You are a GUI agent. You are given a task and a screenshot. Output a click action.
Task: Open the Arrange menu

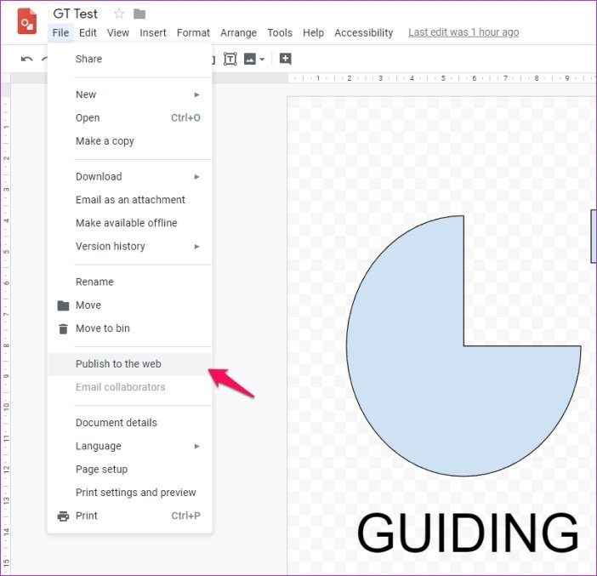tap(238, 33)
